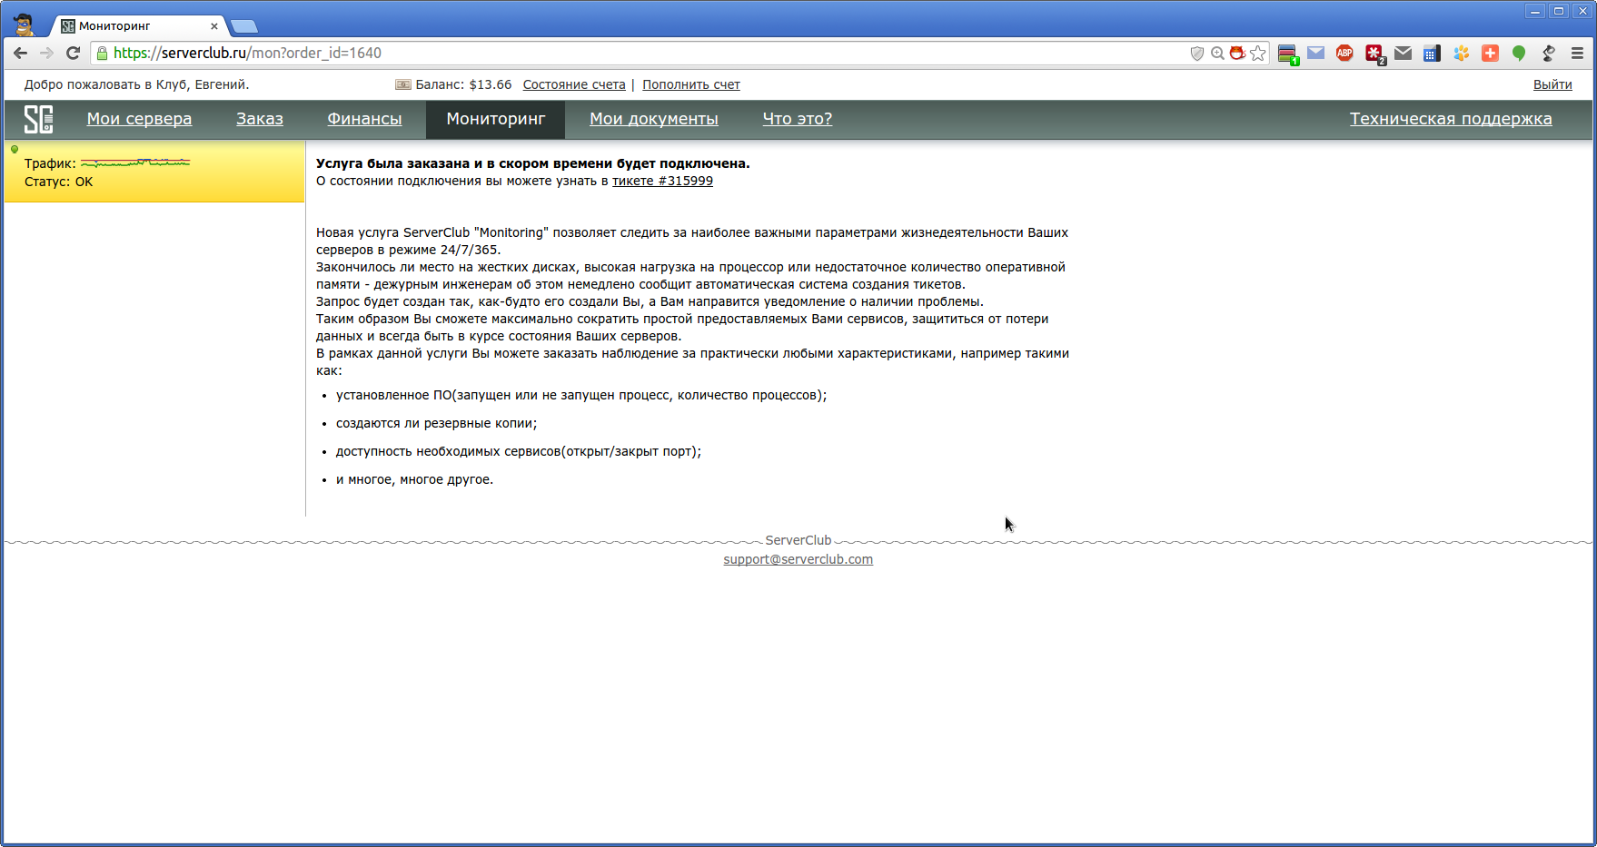Click the green SSL padlock icon
The width and height of the screenshot is (1597, 847).
coord(103,53)
